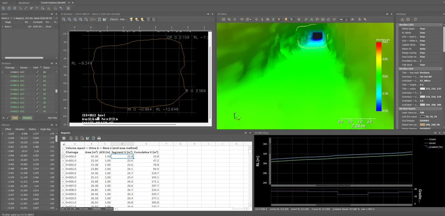Toggle Valid checkmark for station 0+087.0

[x=37, y=85]
